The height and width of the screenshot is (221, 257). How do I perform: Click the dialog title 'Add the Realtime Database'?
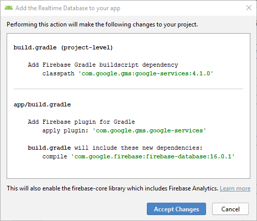click(68, 8)
